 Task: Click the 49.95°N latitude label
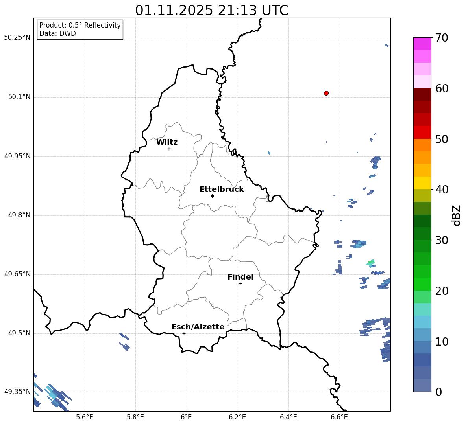17,156
